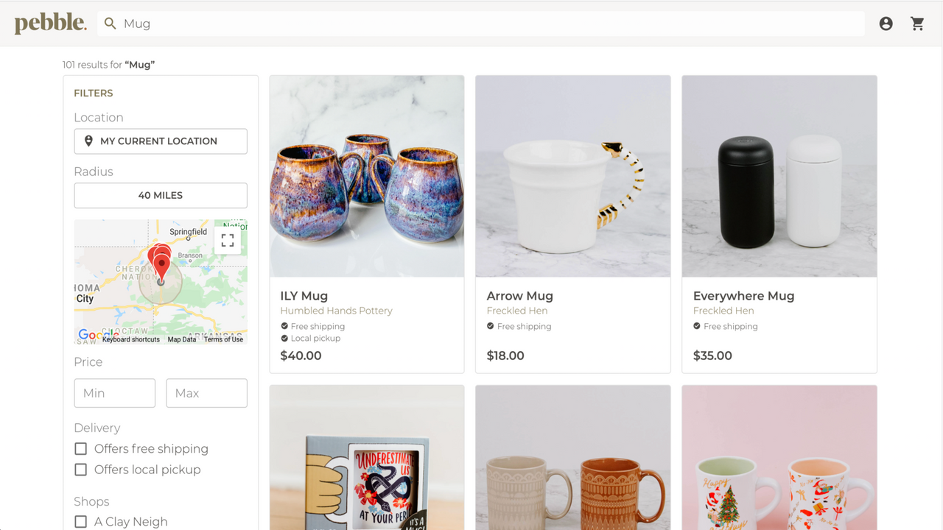Click the search magnifier icon
The height and width of the screenshot is (530, 943).
(111, 23)
